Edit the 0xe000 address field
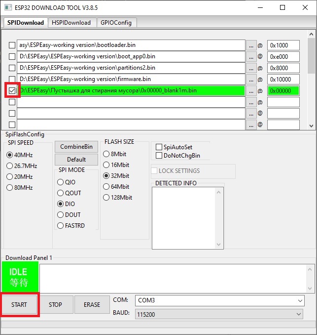 tap(283, 57)
